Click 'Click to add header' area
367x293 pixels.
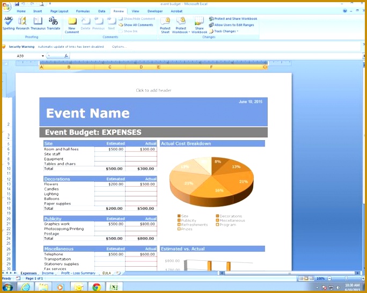click(x=153, y=90)
